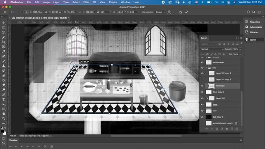Hide the wallpaper layer
Screen dimensions: 265x149
coord(202,62)
